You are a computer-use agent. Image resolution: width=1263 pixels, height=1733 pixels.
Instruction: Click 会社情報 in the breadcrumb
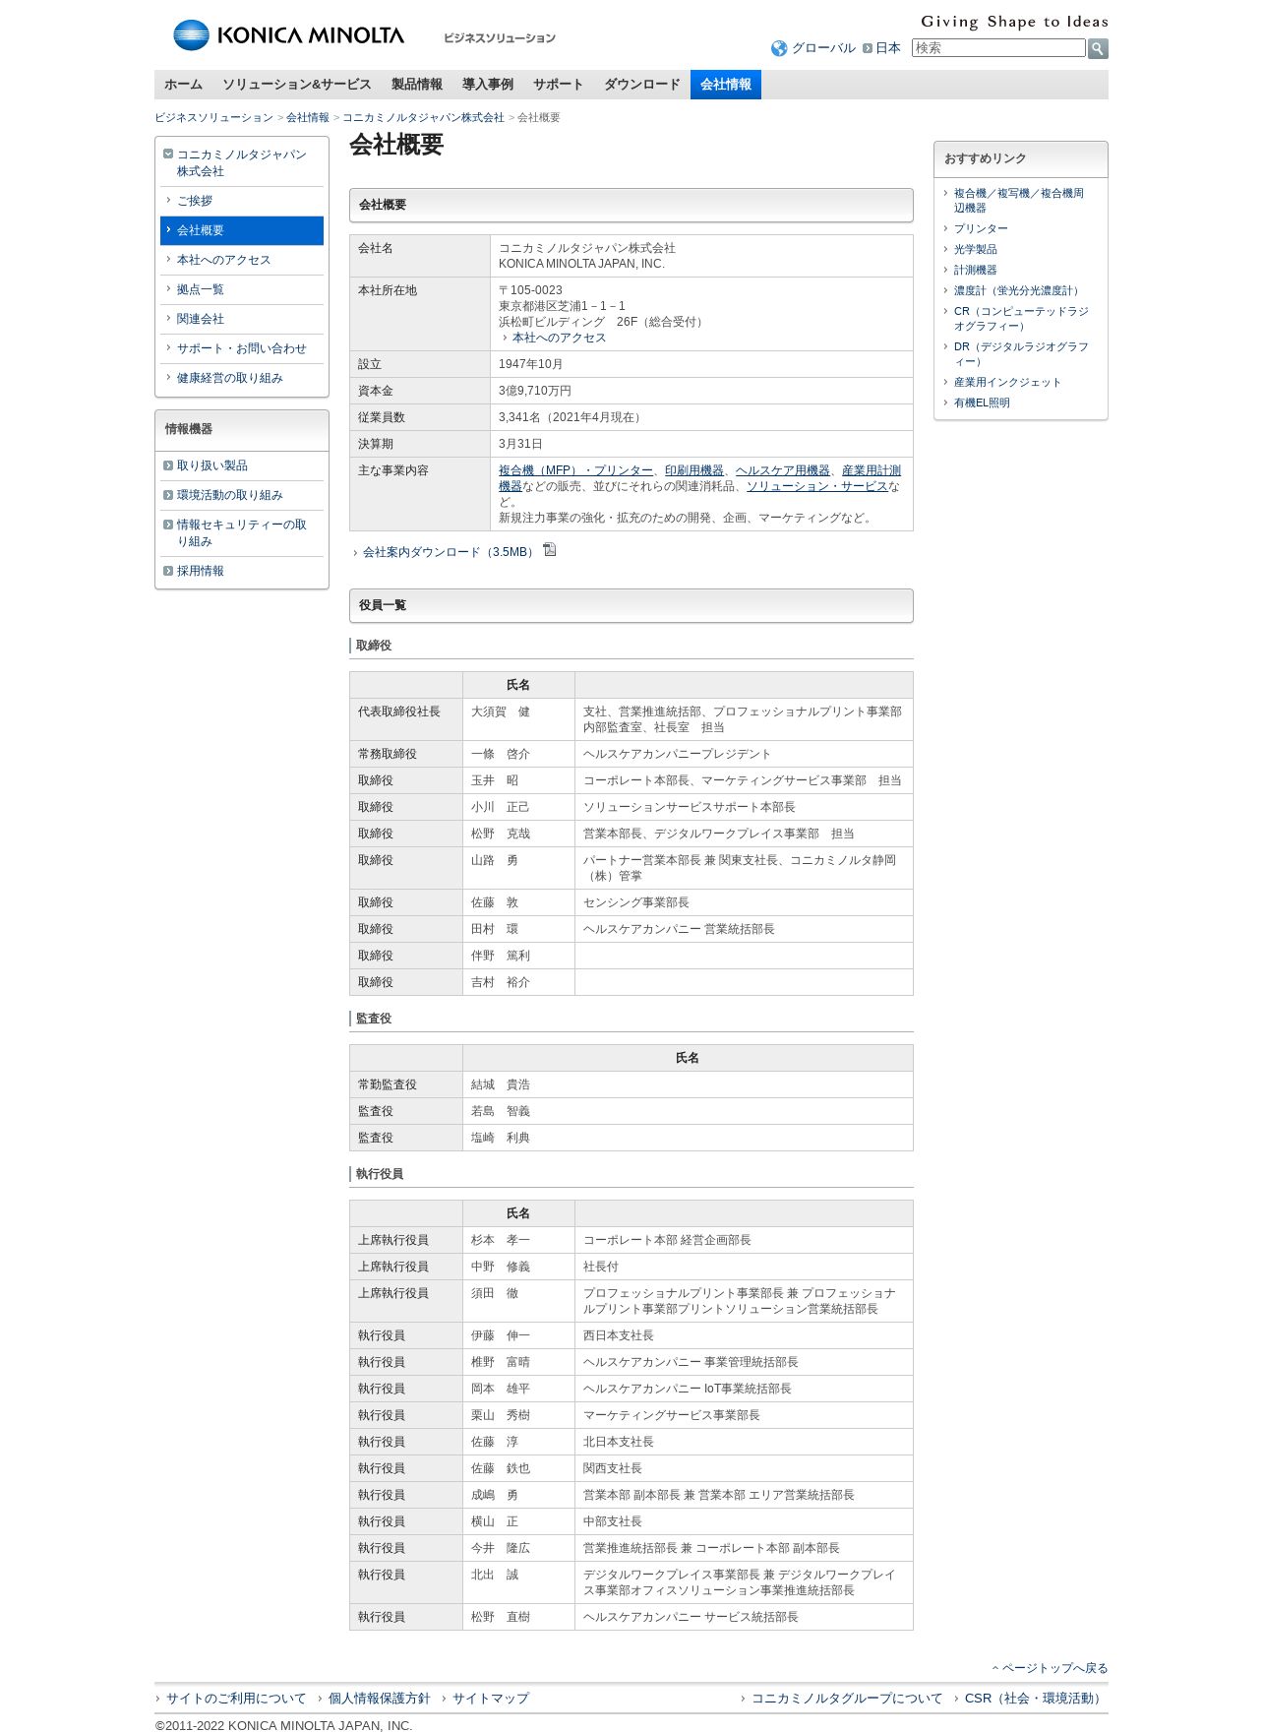[308, 117]
